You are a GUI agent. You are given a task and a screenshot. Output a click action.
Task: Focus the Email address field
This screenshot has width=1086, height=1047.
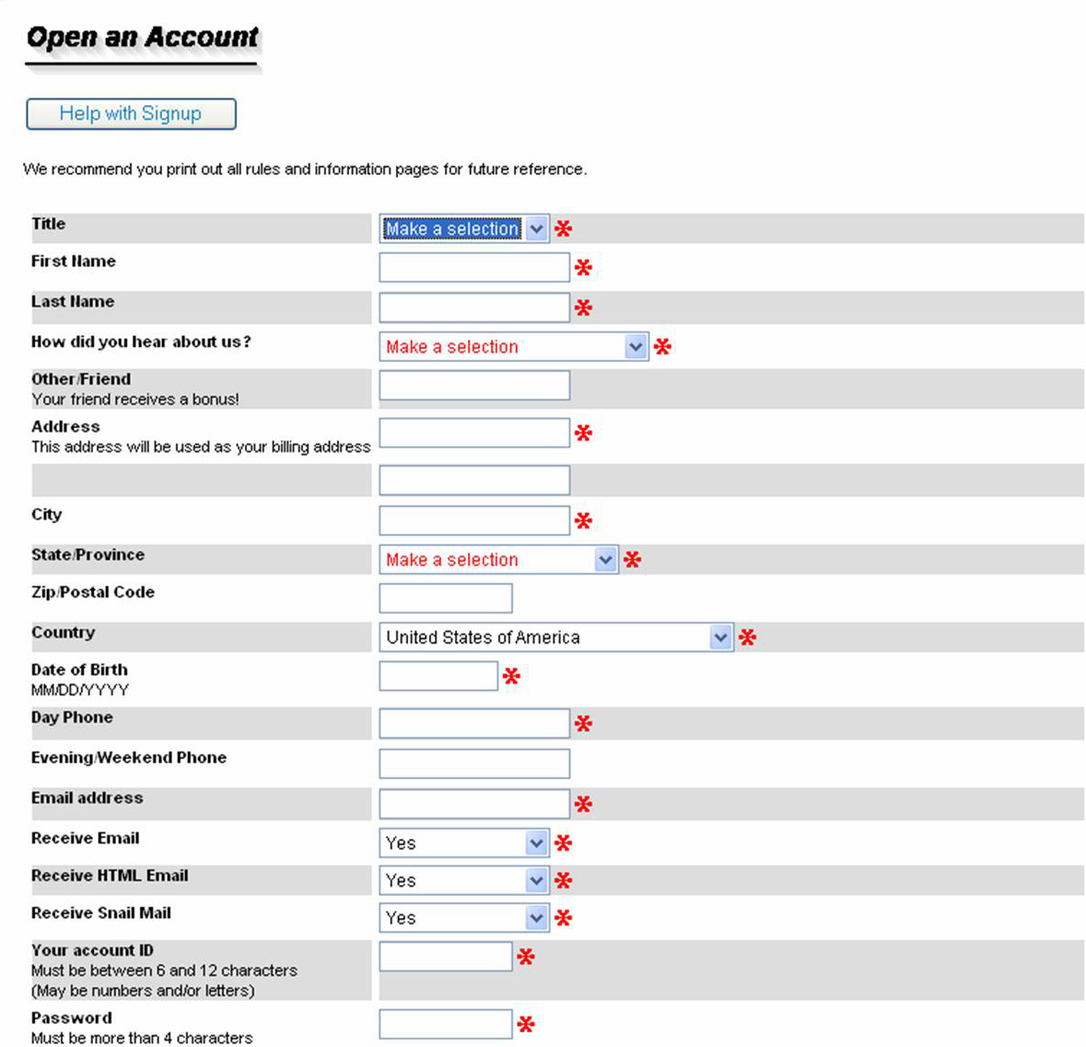[x=473, y=804]
